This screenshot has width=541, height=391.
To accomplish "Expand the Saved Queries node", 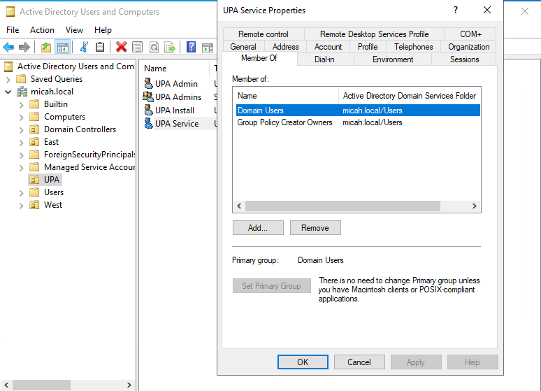I will point(8,79).
